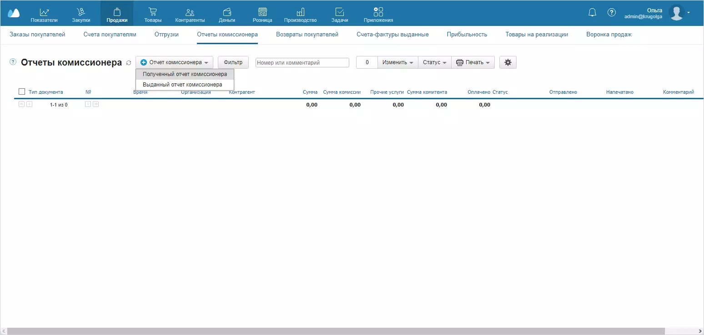Sort by Сумма комитента column
Screen dimensions: 704x335
[x=427, y=92]
